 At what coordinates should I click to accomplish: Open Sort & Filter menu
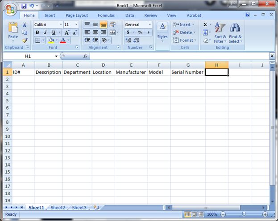point(220,33)
